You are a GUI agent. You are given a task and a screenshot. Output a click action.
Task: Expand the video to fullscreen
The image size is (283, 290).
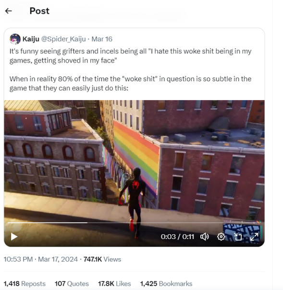click(x=254, y=237)
